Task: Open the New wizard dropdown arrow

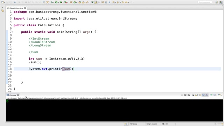Action: point(5,2)
